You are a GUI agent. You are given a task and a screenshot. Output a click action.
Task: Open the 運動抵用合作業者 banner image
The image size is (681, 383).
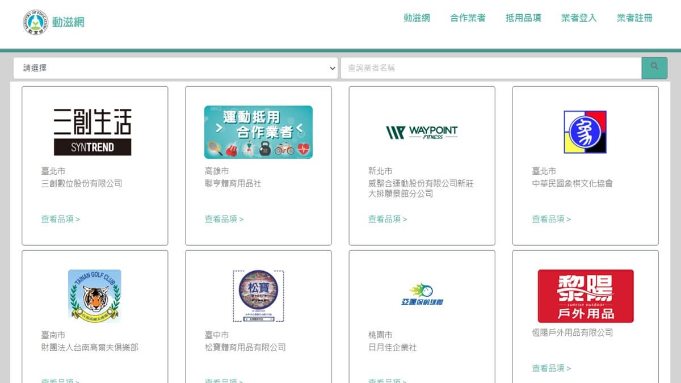point(258,132)
